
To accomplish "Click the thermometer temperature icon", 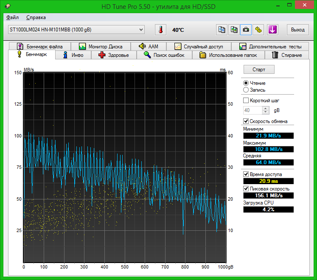I will pyautogui.click(x=161, y=30).
